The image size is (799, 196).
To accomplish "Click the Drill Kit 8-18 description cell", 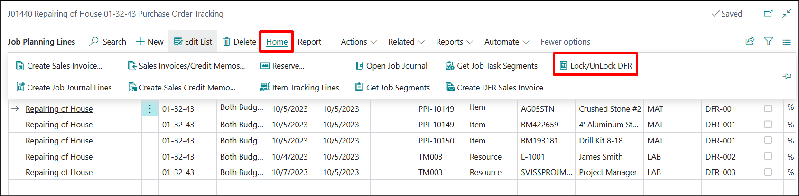I will [601, 141].
